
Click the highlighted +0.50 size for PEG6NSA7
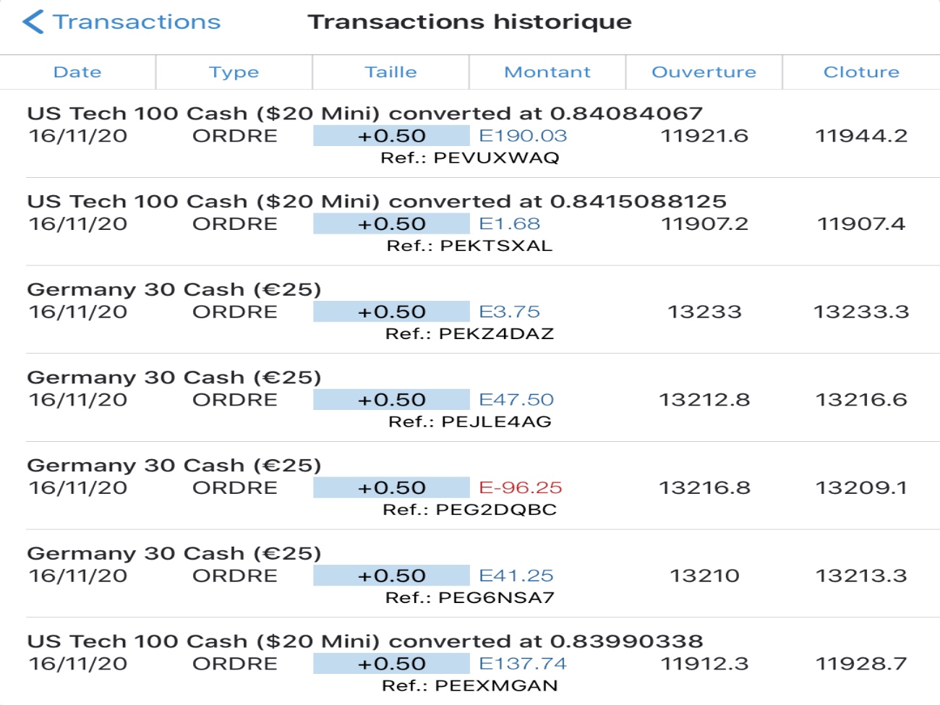pyautogui.click(x=391, y=576)
